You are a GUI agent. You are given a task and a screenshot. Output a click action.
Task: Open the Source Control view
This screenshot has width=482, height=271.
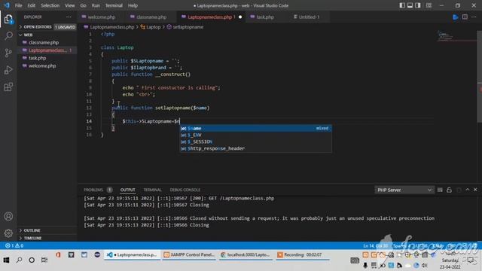pyautogui.click(x=8, y=53)
